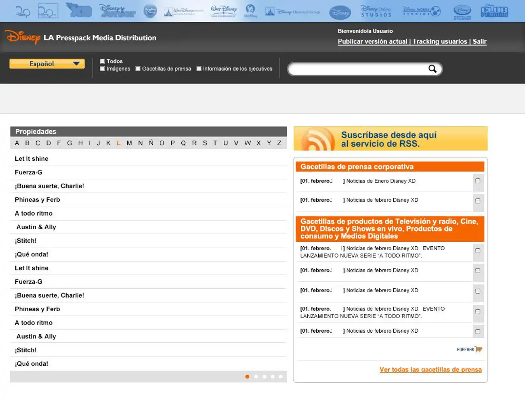The width and height of the screenshot is (525, 415).
Task: Tick the Imágenes filter checkbox
Action: pos(102,69)
